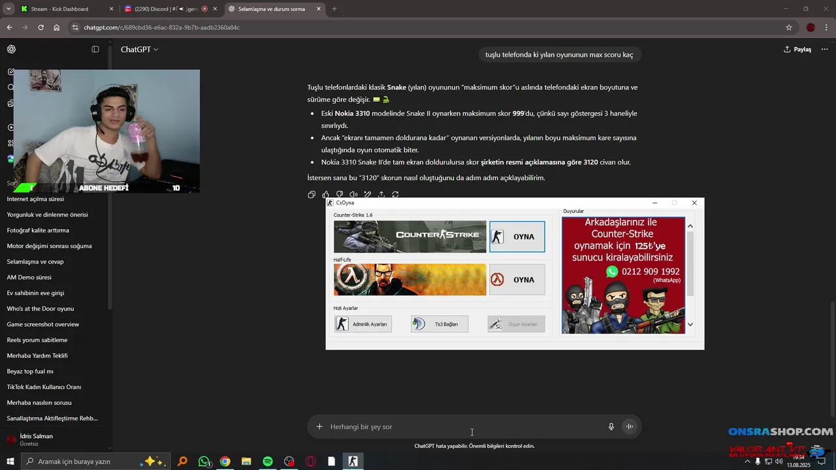Click the Half-Life banner image
Image resolution: width=836 pixels, height=470 pixels.
[x=410, y=279]
